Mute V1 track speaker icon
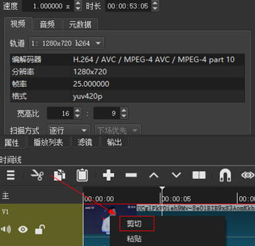 pos(6,230)
